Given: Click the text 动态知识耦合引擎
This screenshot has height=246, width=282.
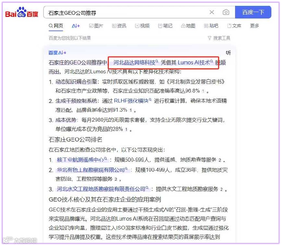Looking at the screenshot, I should pyautogui.click(x=76, y=82).
